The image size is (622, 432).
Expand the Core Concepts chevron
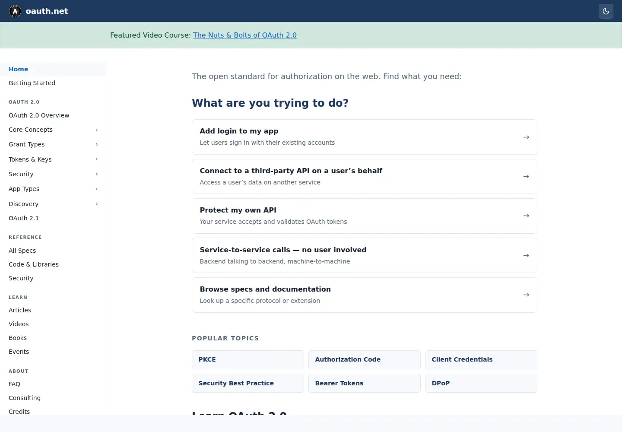(x=96, y=130)
